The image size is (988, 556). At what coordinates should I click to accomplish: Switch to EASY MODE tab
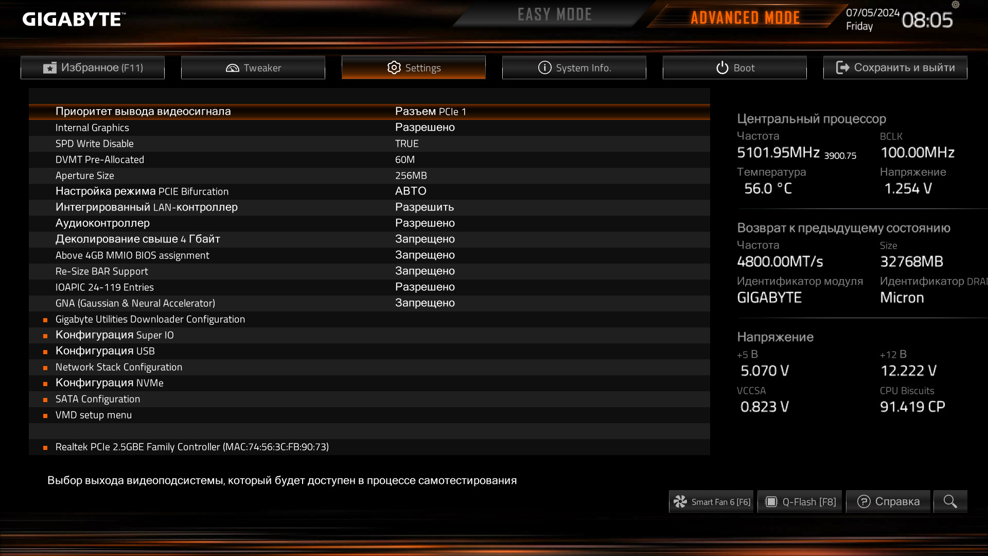pyautogui.click(x=554, y=15)
